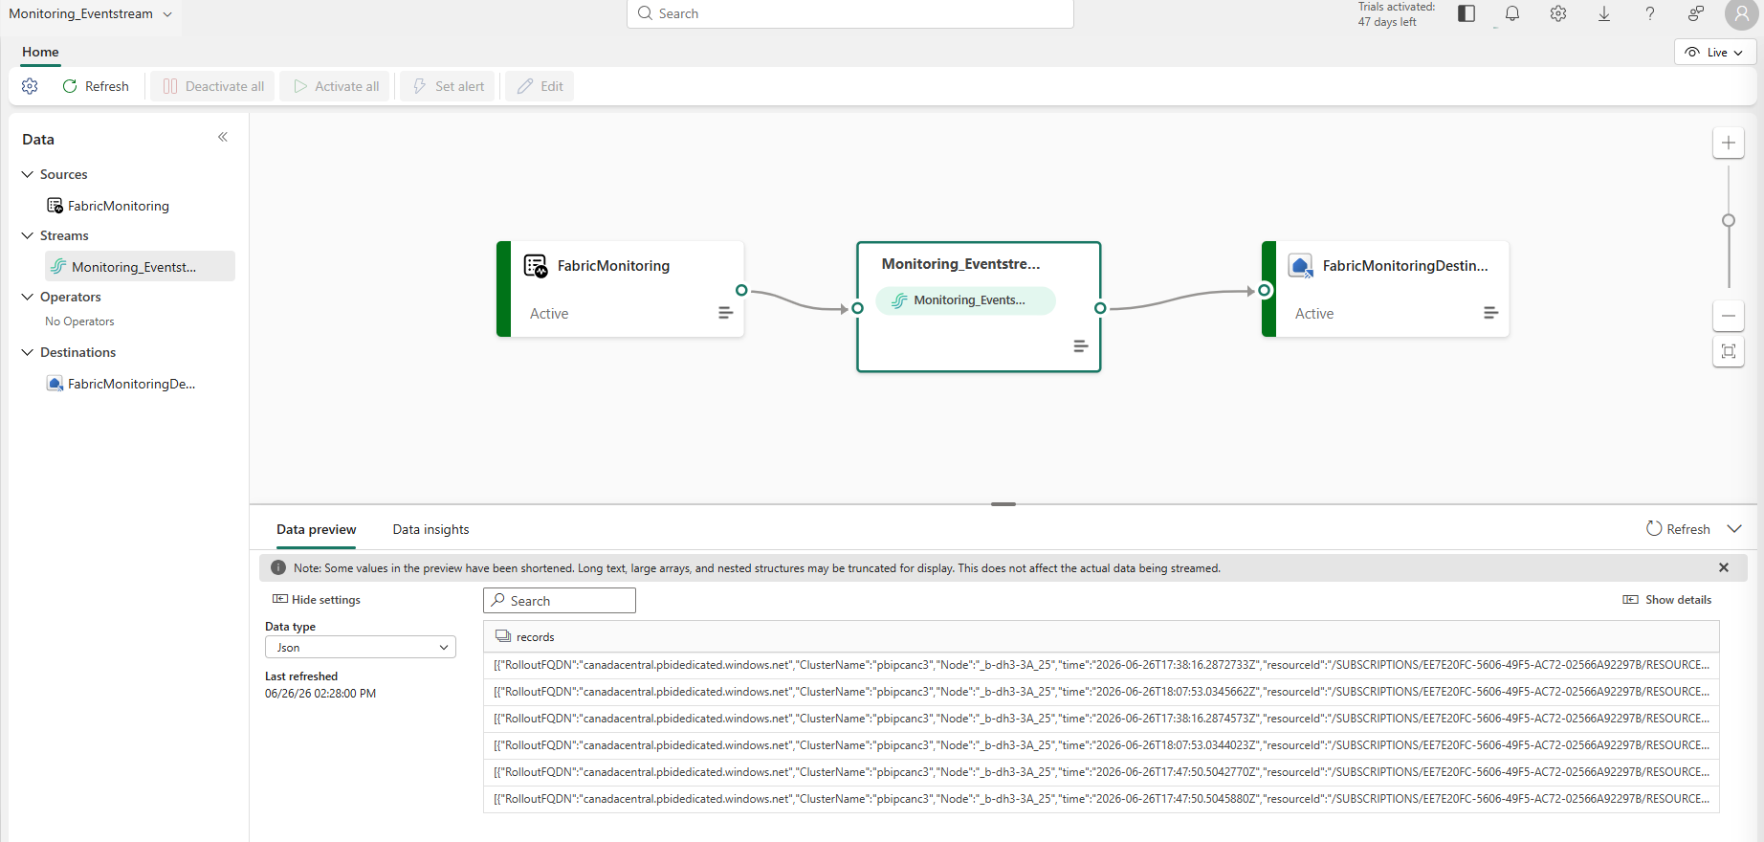Click the No Operators text
The image size is (1764, 842).
(x=79, y=321)
